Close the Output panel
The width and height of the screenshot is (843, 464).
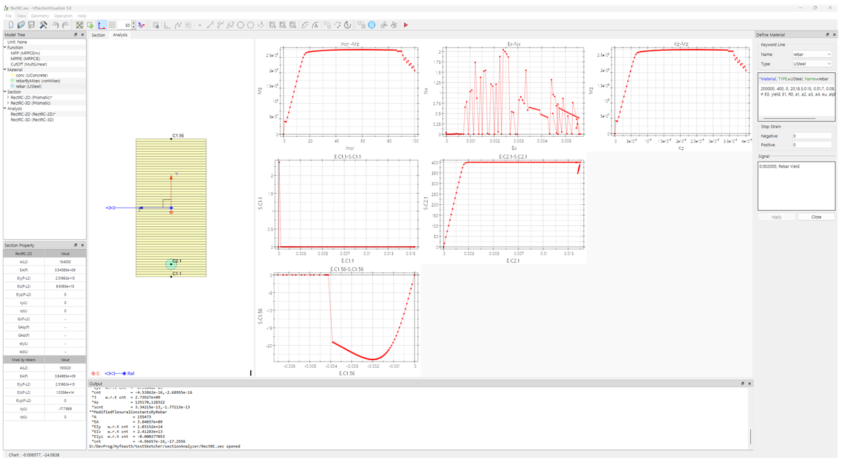click(749, 384)
